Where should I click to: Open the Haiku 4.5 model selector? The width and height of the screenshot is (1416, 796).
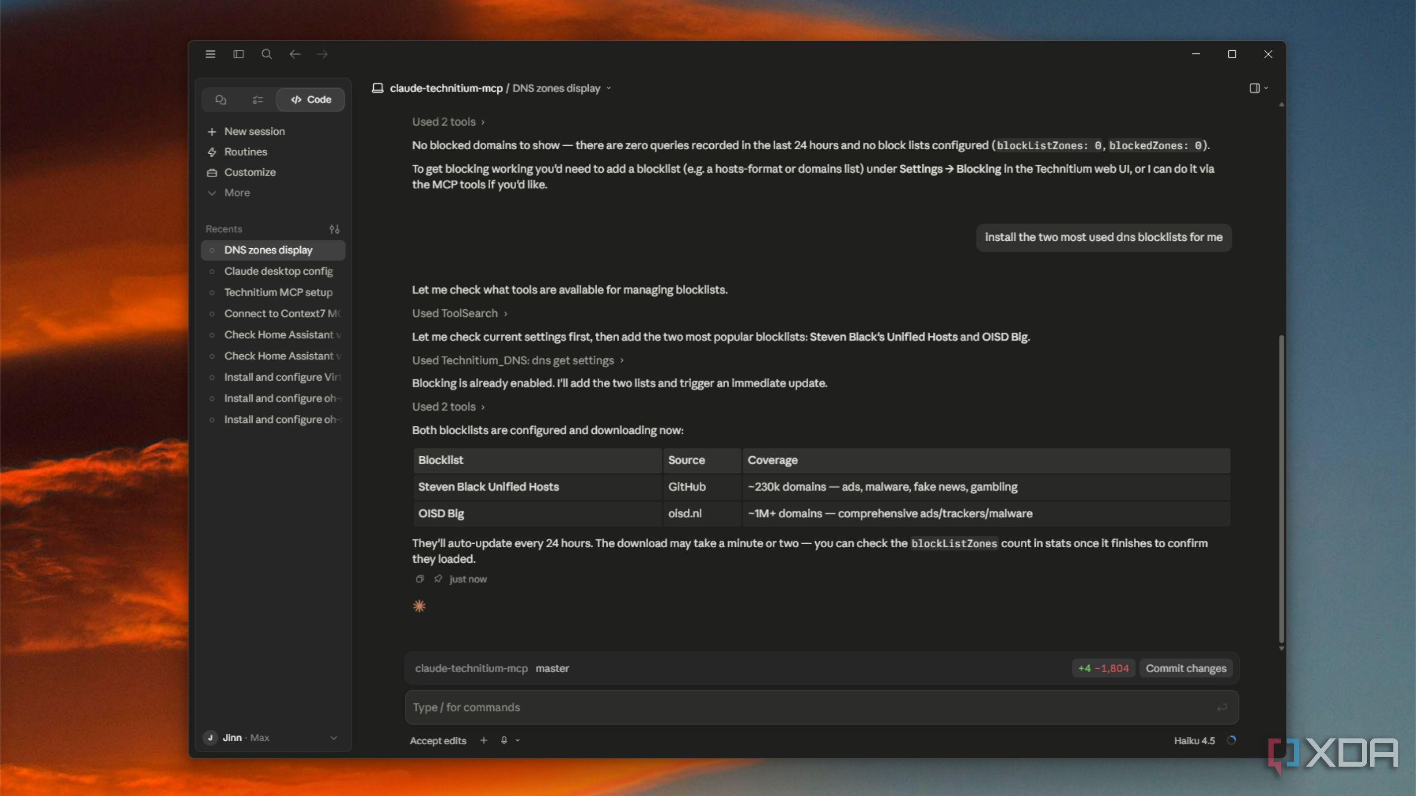click(x=1195, y=740)
